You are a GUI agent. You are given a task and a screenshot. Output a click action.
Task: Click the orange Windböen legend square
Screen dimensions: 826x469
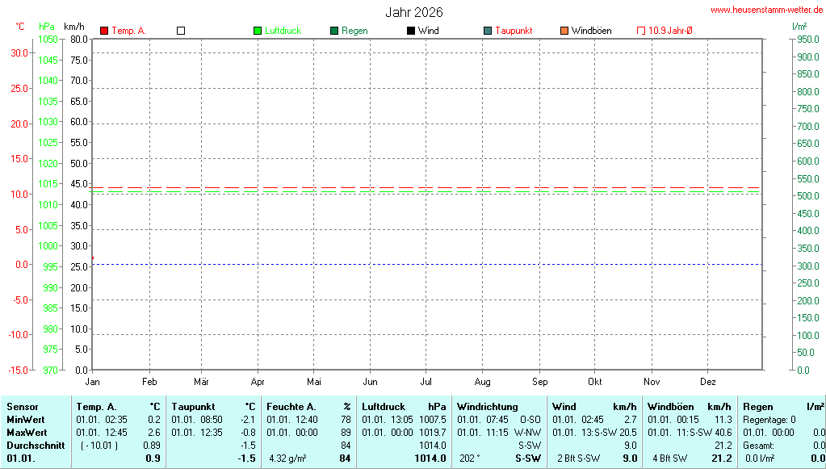(564, 31)
